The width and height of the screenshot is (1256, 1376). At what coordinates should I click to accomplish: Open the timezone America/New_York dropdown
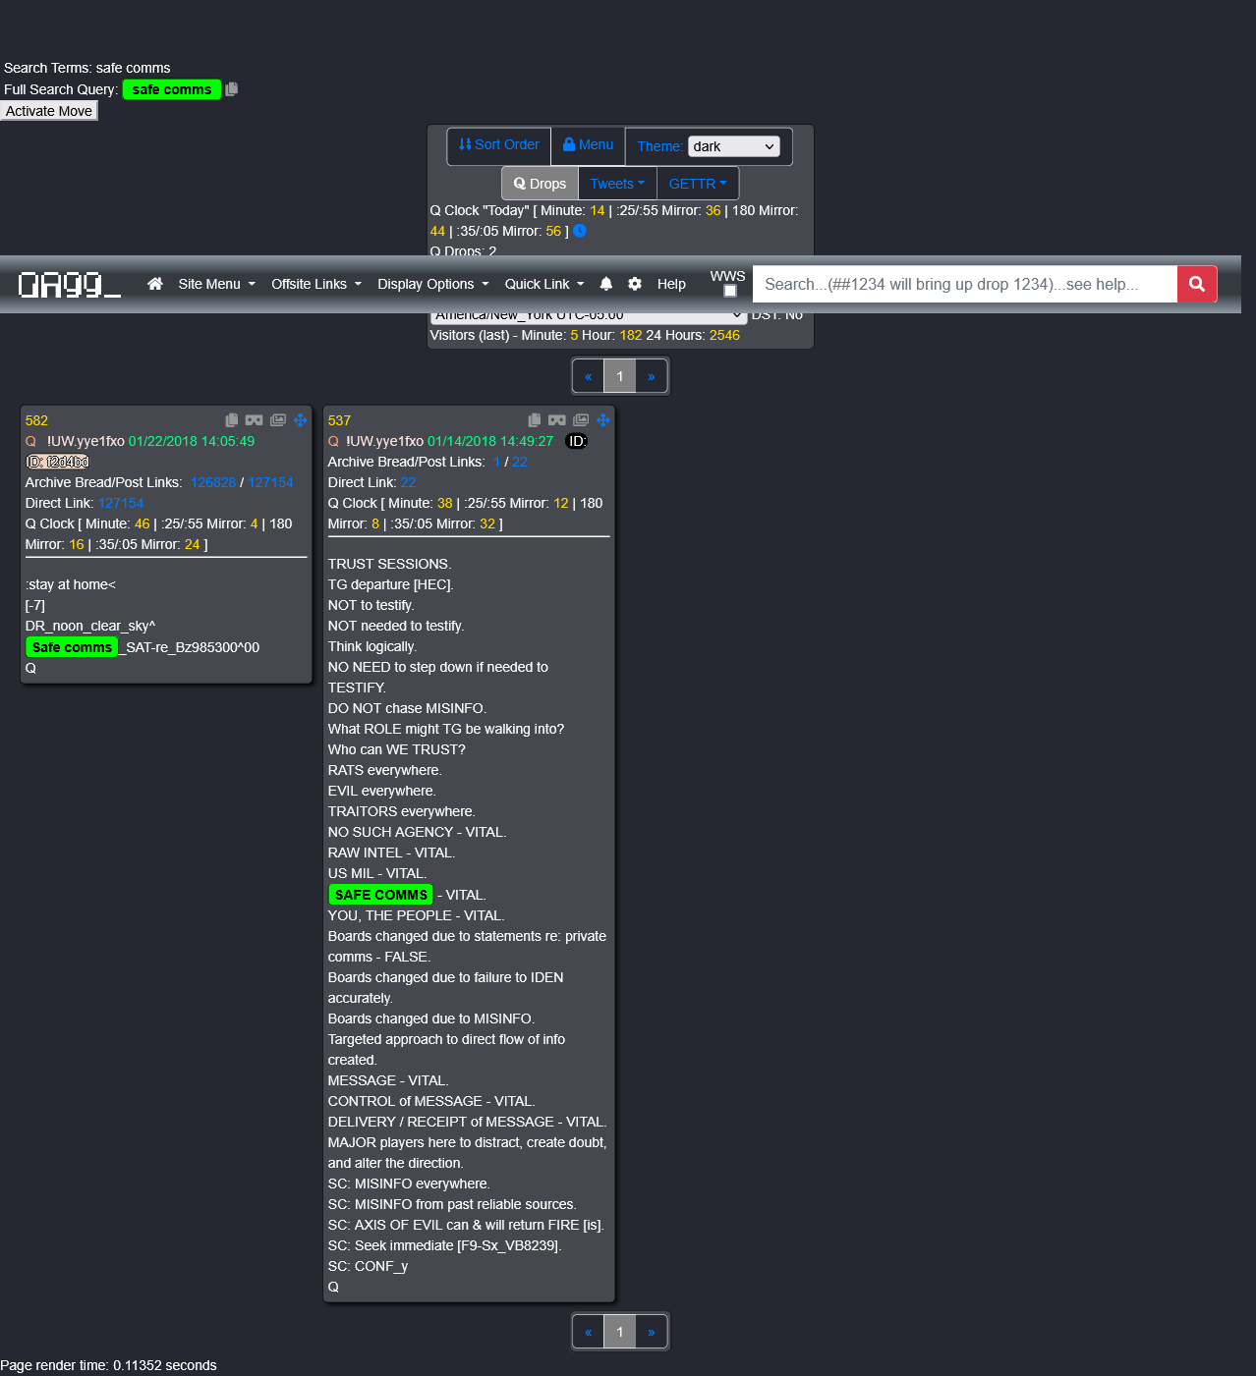coord(589,316)
